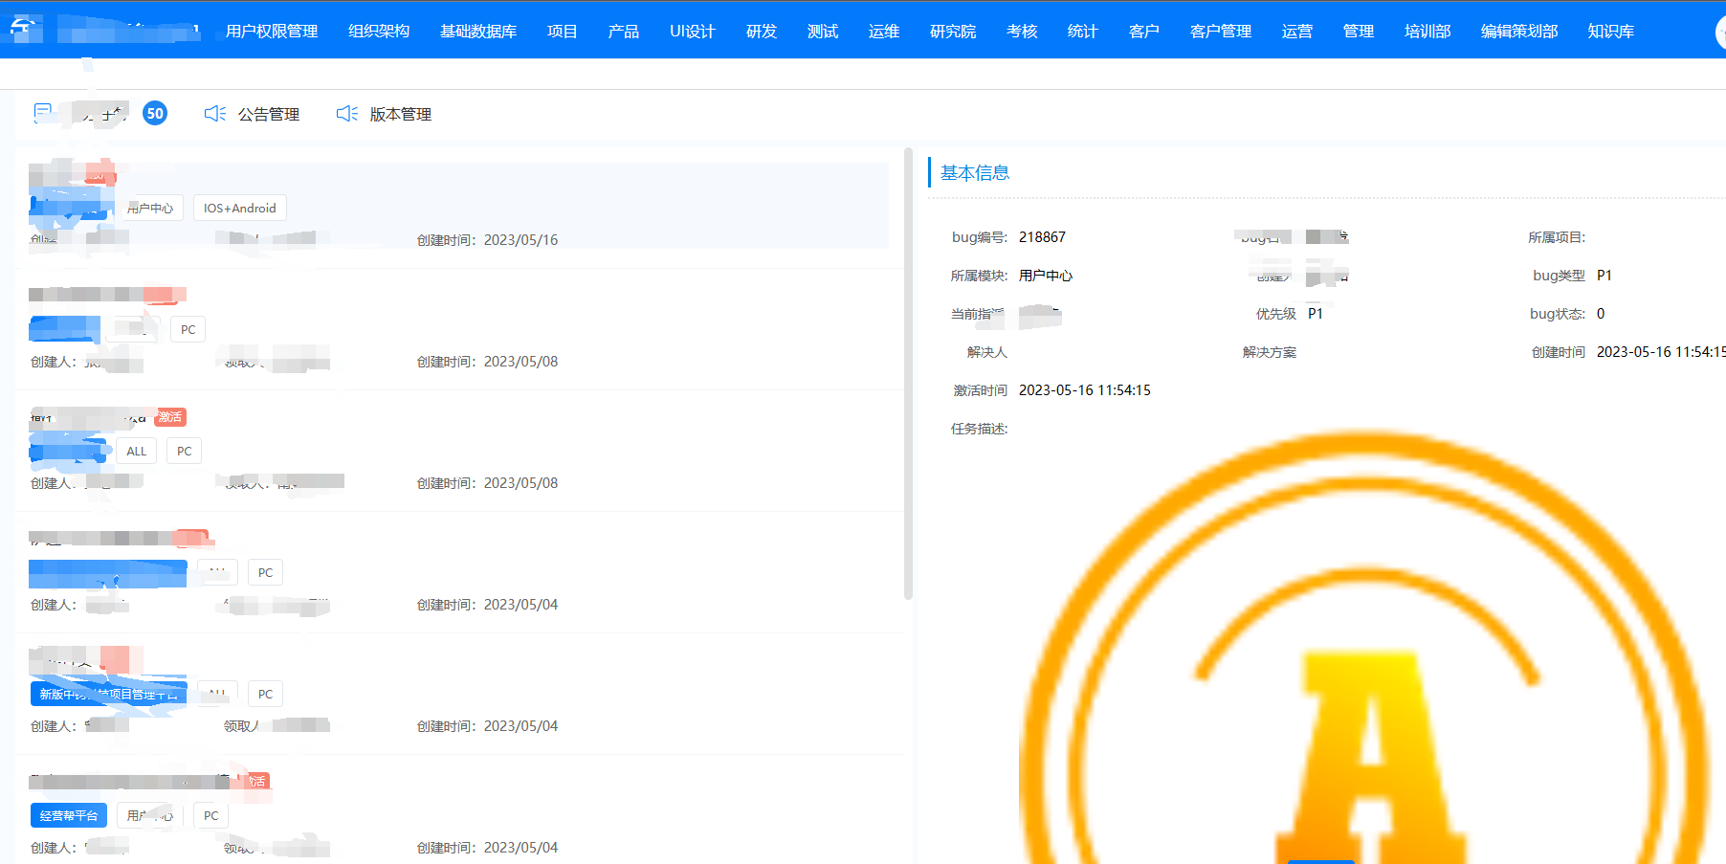
Task: Select the 统计 menu item
Action: (x=1083, y=32)
